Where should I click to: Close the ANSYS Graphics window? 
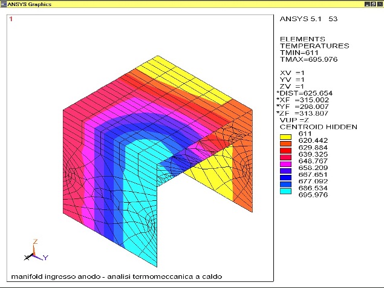pos(379,4)
